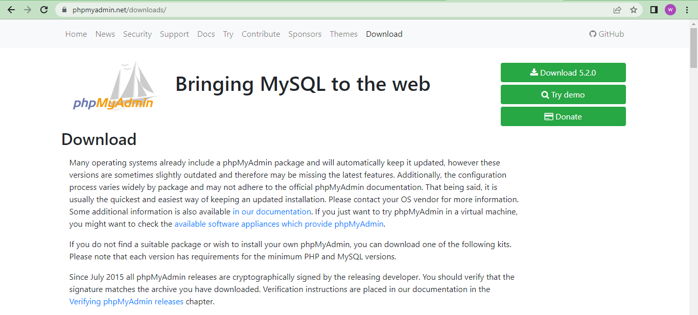
Task: Reload the page with the refresh icon
Action: click(44, 10)
